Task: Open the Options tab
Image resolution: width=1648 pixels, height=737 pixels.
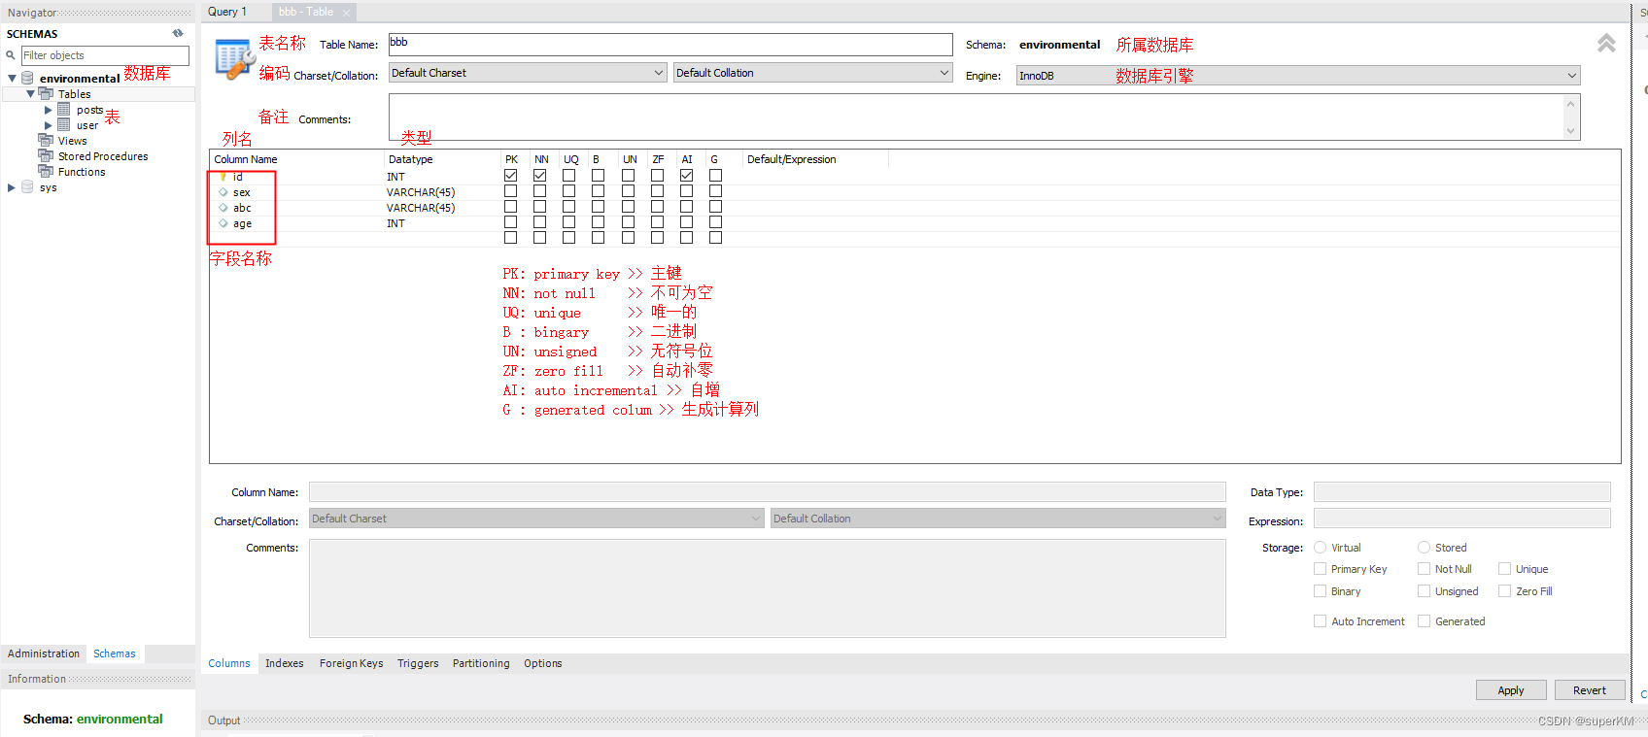Action: coord(543,663)
